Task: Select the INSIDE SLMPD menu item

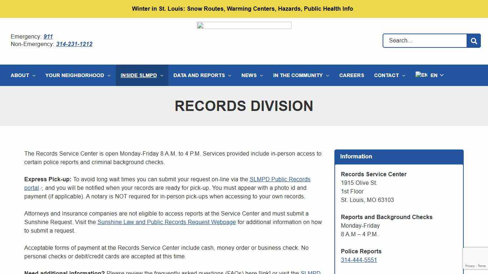Action: coord(139,75)
